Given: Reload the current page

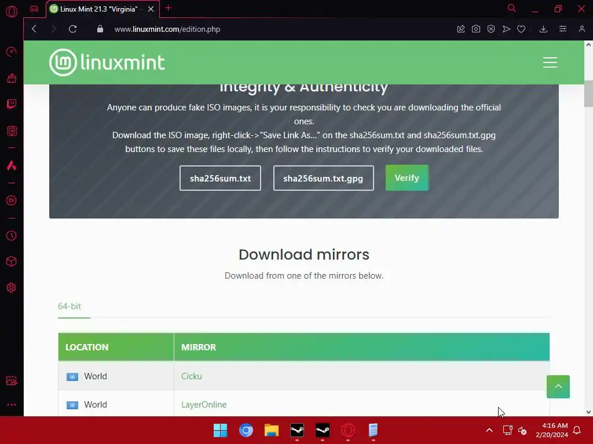Looking at the screenshot, I should click(72, 29).
